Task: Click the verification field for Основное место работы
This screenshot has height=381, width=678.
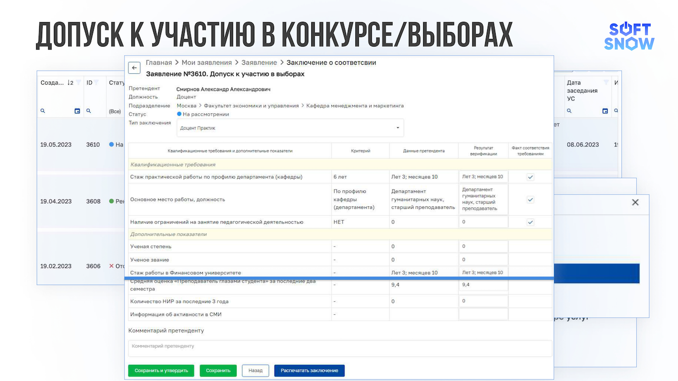Action: (483, 199)
